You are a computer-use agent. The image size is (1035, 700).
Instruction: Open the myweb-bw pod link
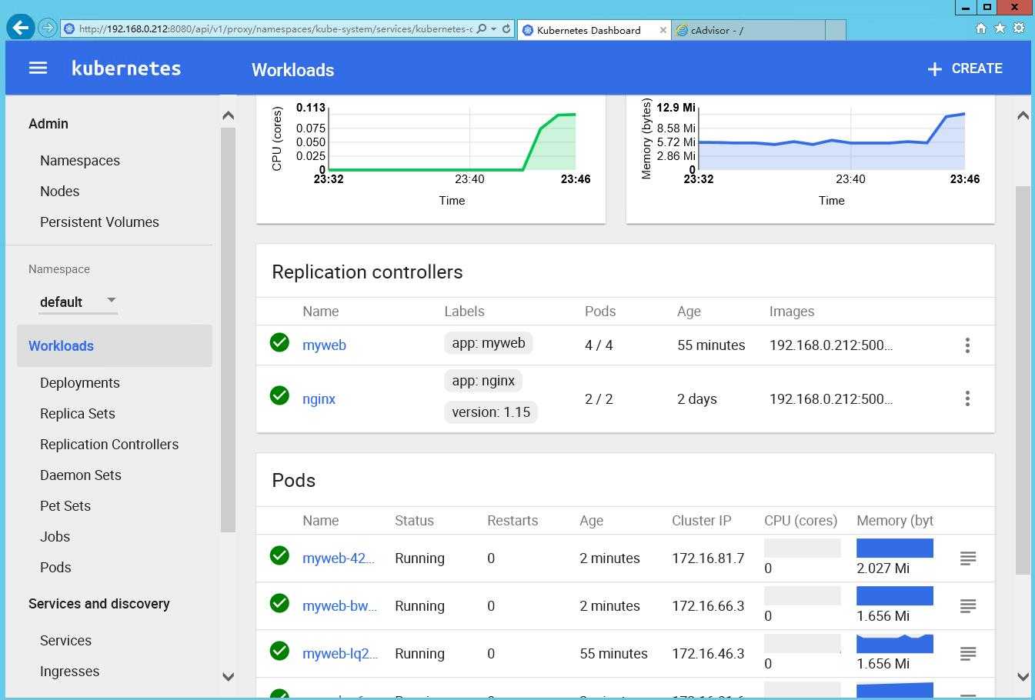tap(339, 606)
